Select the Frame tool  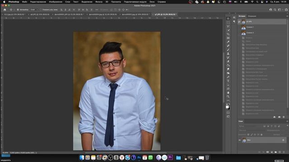tap(228, 38)
